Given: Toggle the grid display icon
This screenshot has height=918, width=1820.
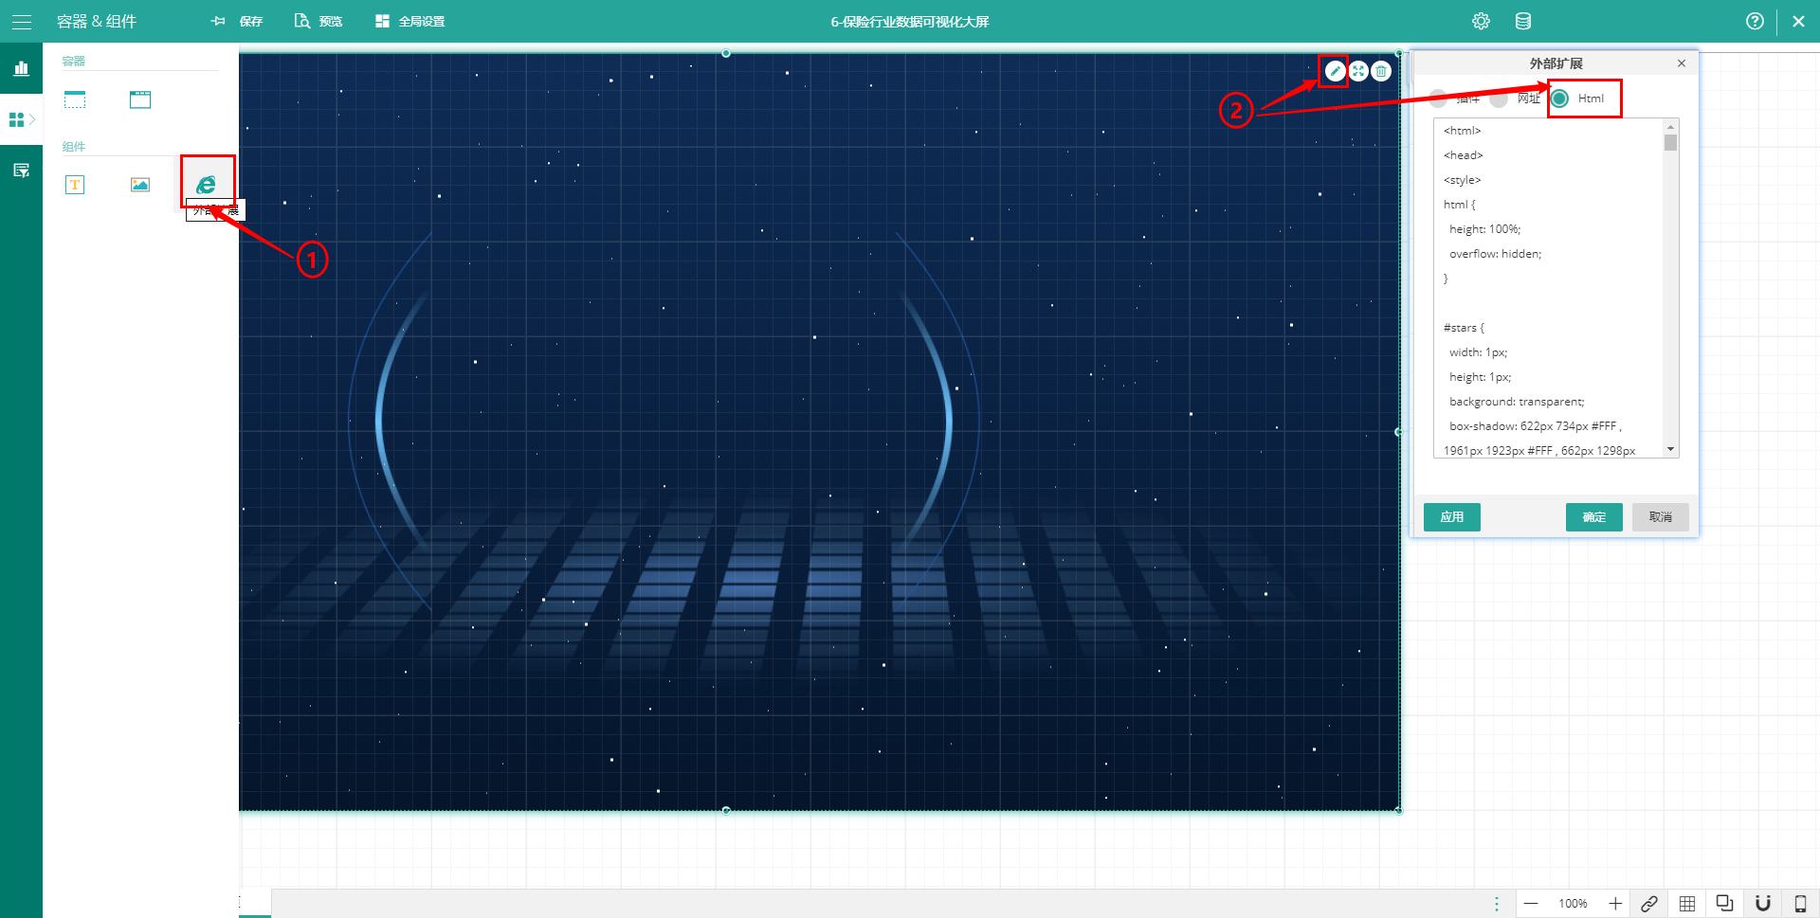Looking at the screenshot, I should [1687, 903].
